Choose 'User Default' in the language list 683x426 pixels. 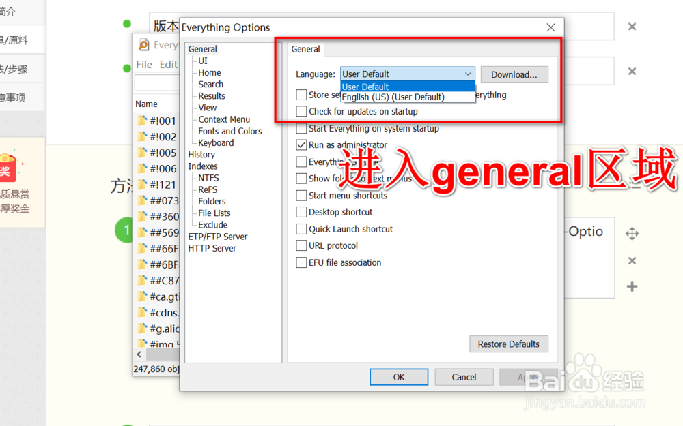pos(408,87)
